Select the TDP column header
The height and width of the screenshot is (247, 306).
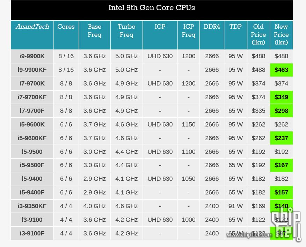click(x=235, y=27)
